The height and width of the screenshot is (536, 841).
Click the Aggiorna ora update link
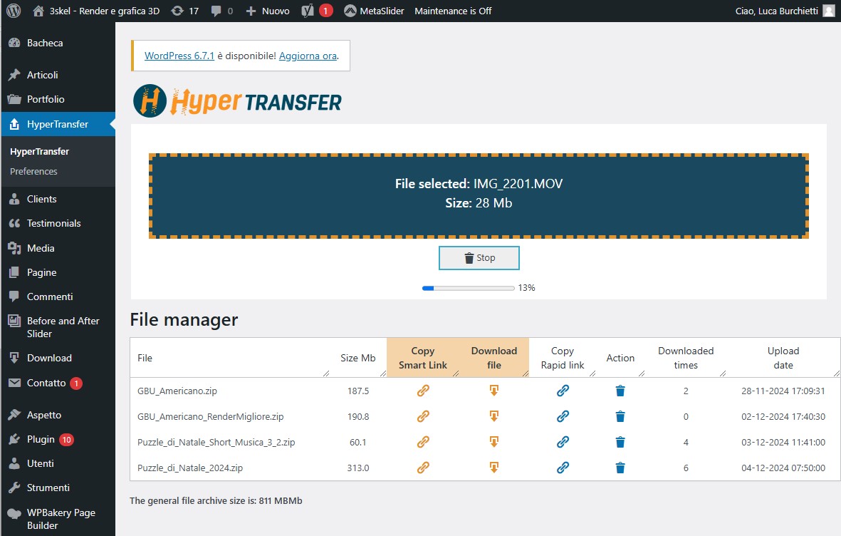(308, 56)
